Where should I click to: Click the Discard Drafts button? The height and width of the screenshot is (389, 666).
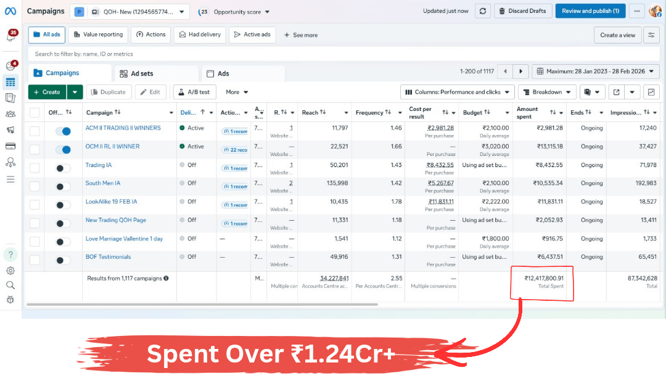(524, 11)
